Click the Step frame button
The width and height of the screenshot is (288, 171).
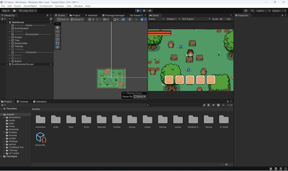(x=150, y=11)
